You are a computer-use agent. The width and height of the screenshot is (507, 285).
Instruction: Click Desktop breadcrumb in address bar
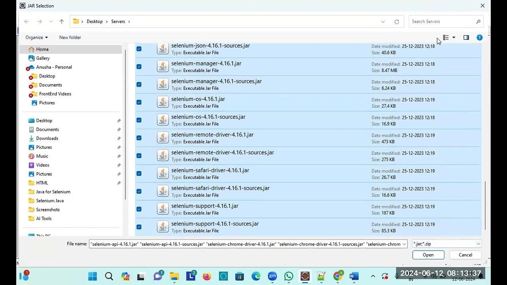pos(95,22)
